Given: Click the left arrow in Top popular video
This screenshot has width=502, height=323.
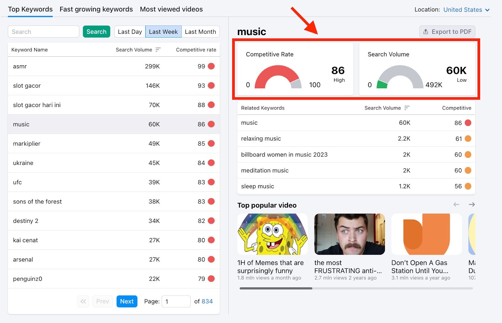Looking at the screenshot, I should (x=457, y=204).
